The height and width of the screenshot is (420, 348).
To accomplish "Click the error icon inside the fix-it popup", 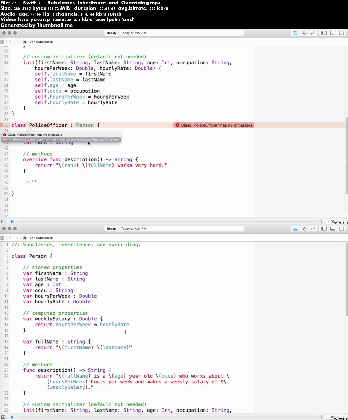I will (x=5, y=135).
